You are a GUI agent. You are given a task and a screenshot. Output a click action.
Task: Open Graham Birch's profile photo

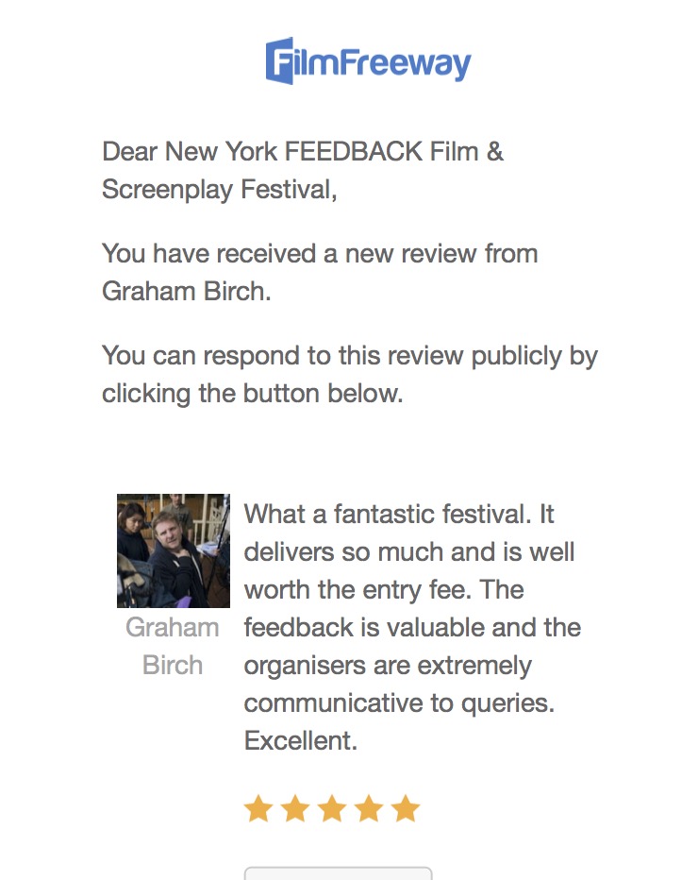coord(174,550)
